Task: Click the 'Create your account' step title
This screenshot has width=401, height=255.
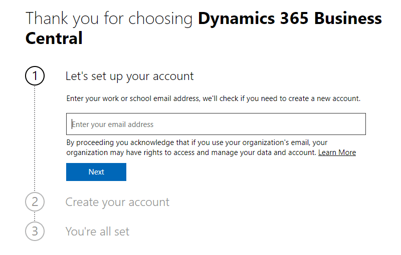Action: coord(117,202)
